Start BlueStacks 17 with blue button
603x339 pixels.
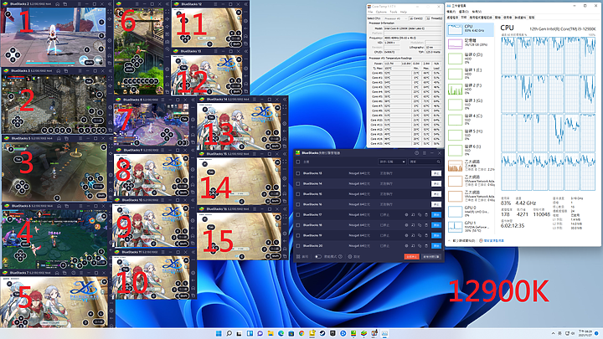(436, 215)
